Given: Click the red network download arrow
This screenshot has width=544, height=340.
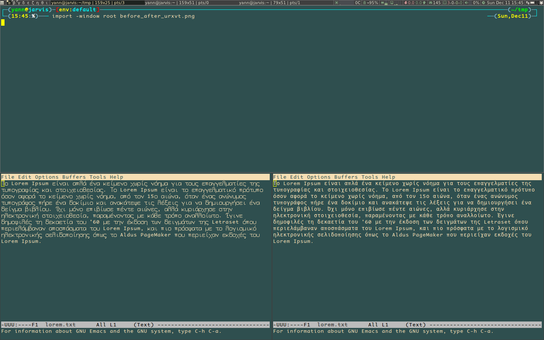Looking at the screenshot, I should click(x=405, y=3).
